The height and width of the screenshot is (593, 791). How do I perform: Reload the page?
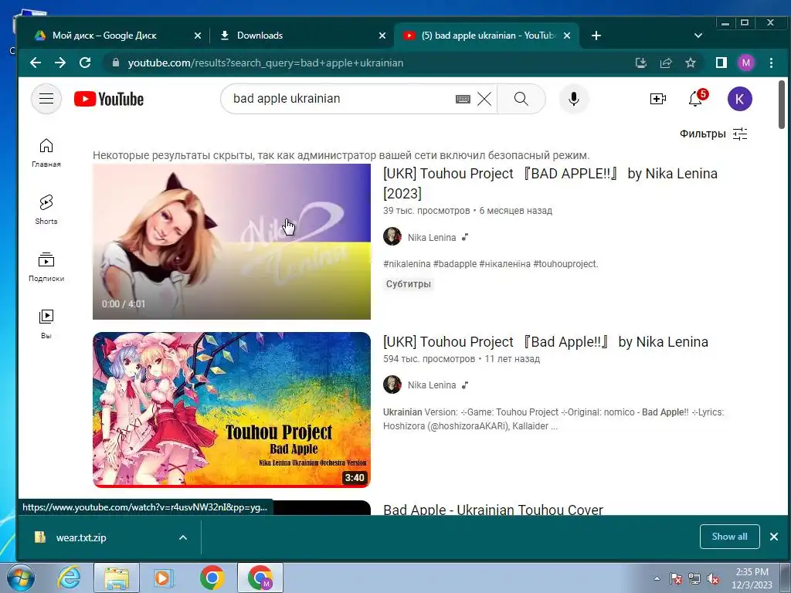tap(85, 63)
